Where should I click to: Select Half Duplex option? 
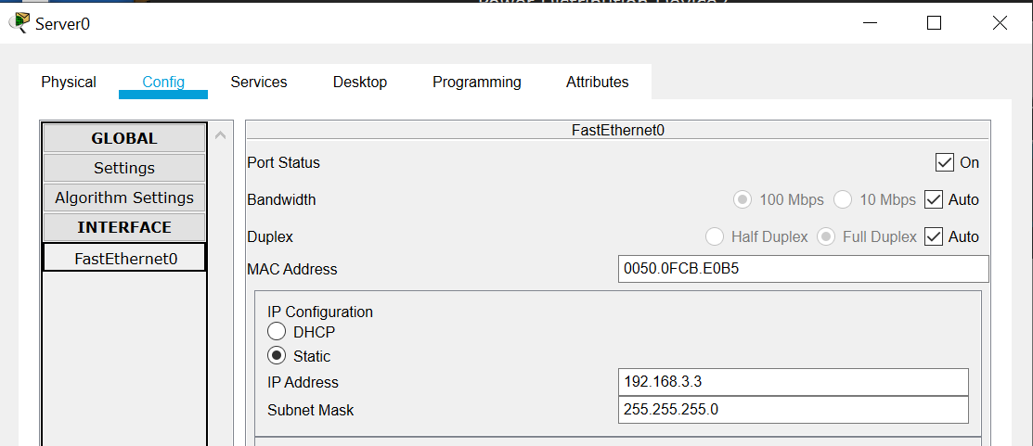714,236
